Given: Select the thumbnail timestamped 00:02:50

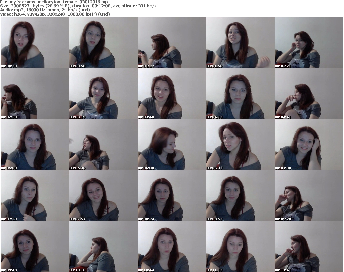Looking at the screenshot, I should (35, 94).
